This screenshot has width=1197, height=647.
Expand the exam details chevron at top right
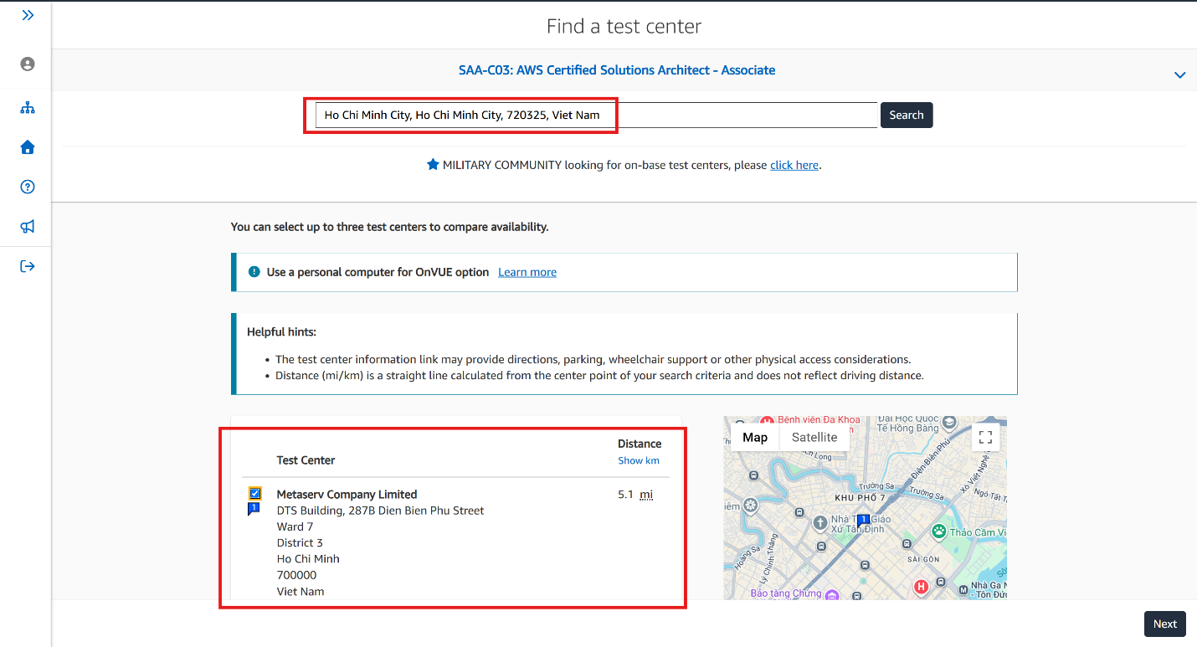tap(1179, 75)
